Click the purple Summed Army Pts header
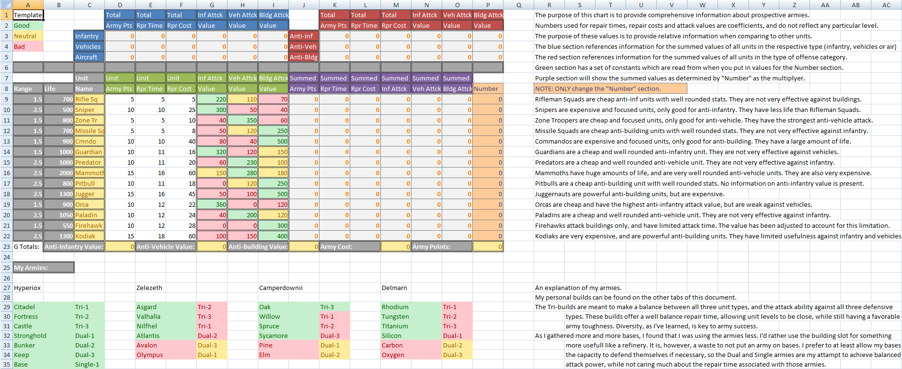This screenshot has height=369, width=902. [304, 83]
